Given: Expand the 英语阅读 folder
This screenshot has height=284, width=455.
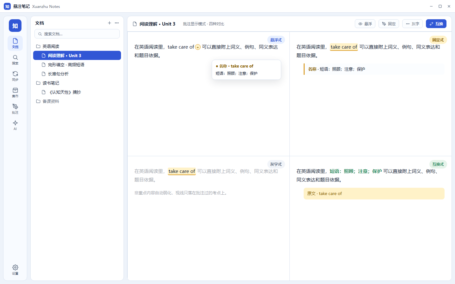Looking at the screenshot, I should click(x=77, y=46).
